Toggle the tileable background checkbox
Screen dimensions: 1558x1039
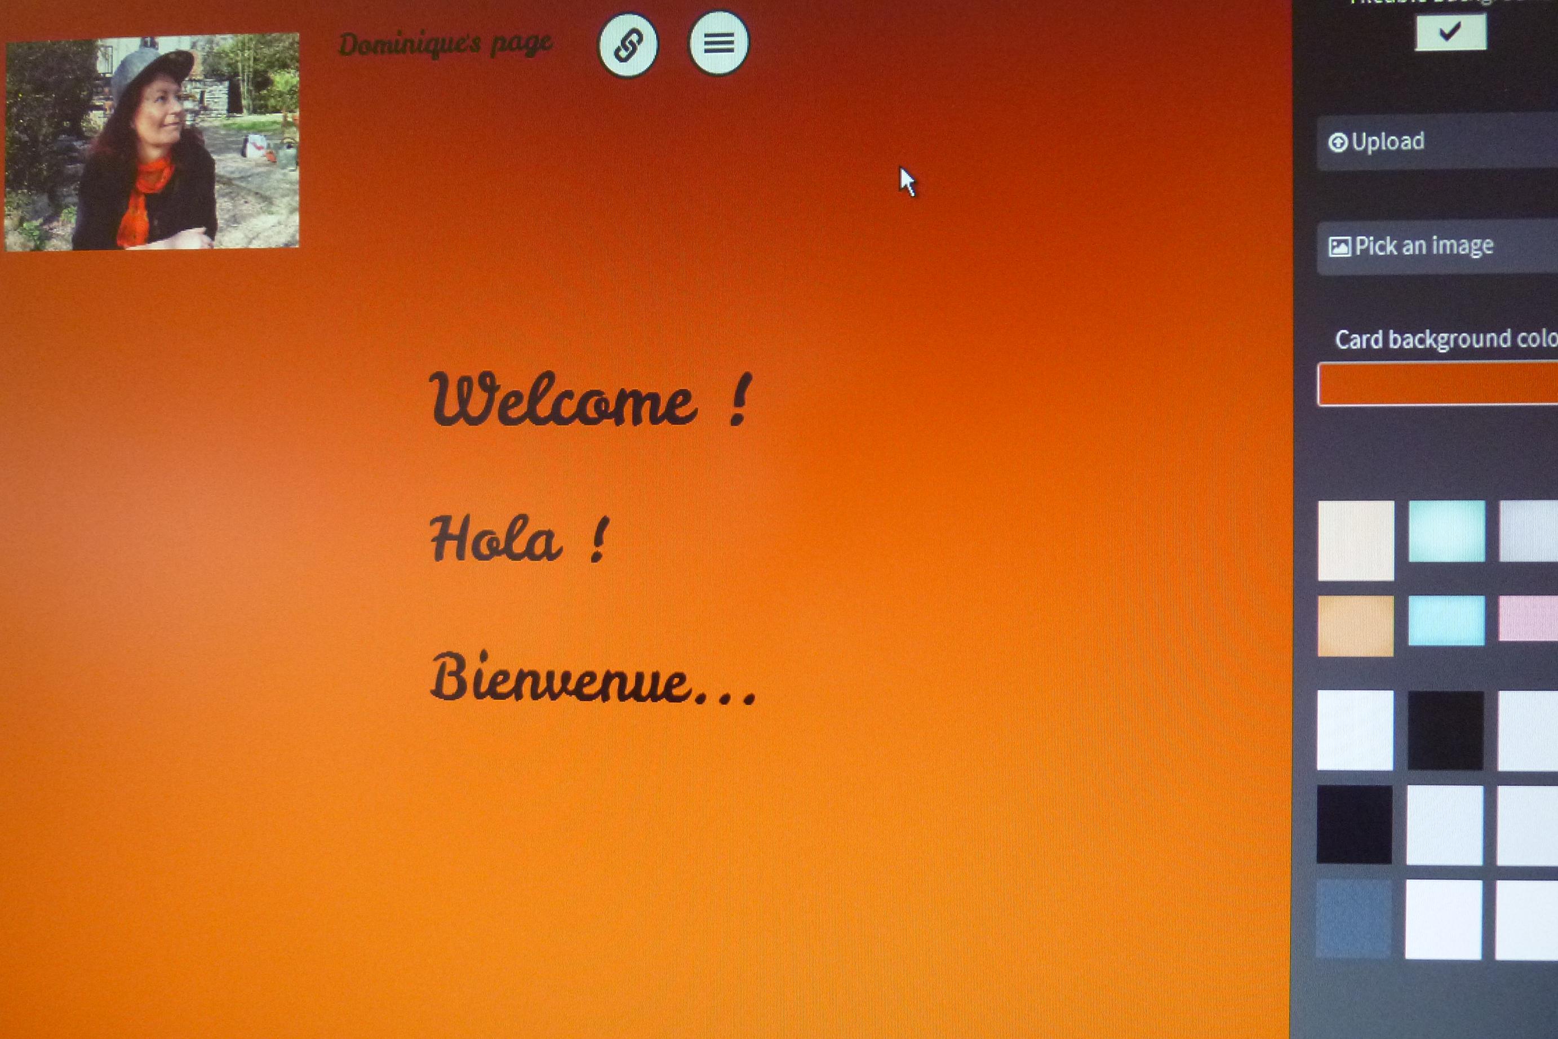click(x=1450, y=32)
